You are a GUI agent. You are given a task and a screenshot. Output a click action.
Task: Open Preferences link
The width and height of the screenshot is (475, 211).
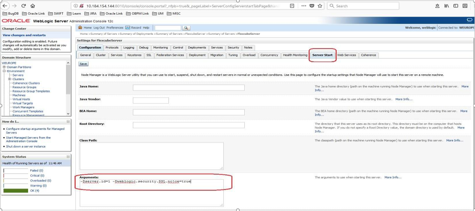click(x=115, y=27)
